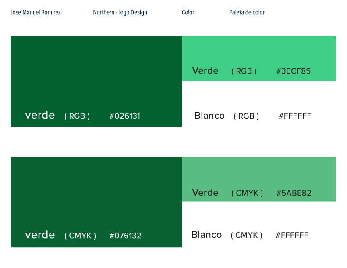Screen dimensions: 347x268
Task: Click the Northern - logo Design title
Action: 120,12
